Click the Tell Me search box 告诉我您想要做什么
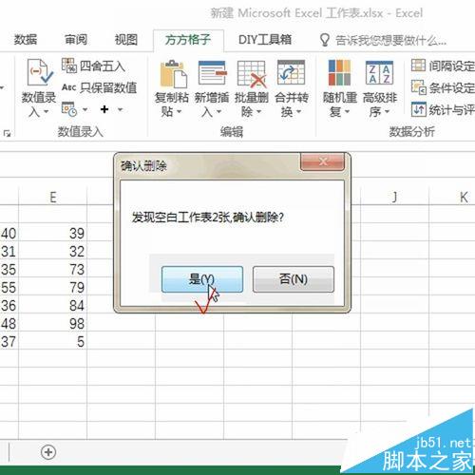Image resolution: width=475 pixels, height=475 pixels. point(390,41)
